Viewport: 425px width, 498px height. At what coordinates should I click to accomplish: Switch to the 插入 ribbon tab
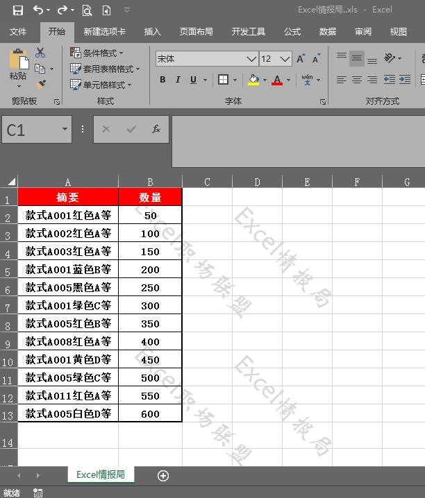click(152, 32)
